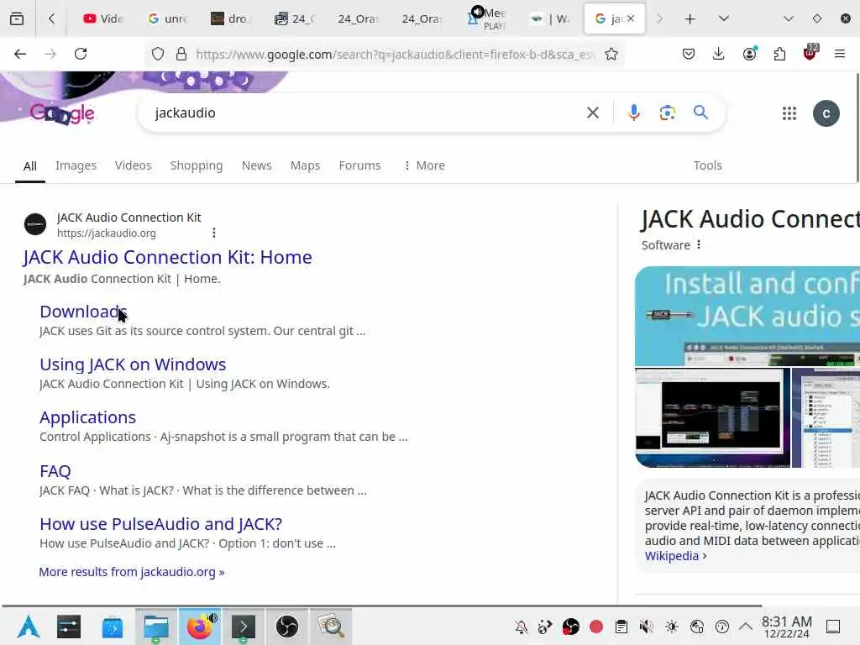860x645 pixels.
Task: Bookmark this page with the star icon
Action: (x=611, y=55)
